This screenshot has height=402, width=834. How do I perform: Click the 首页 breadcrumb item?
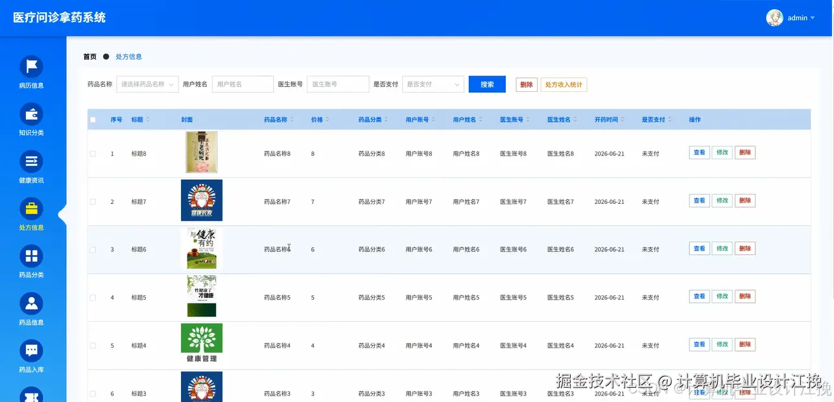(x=89, y=56)
